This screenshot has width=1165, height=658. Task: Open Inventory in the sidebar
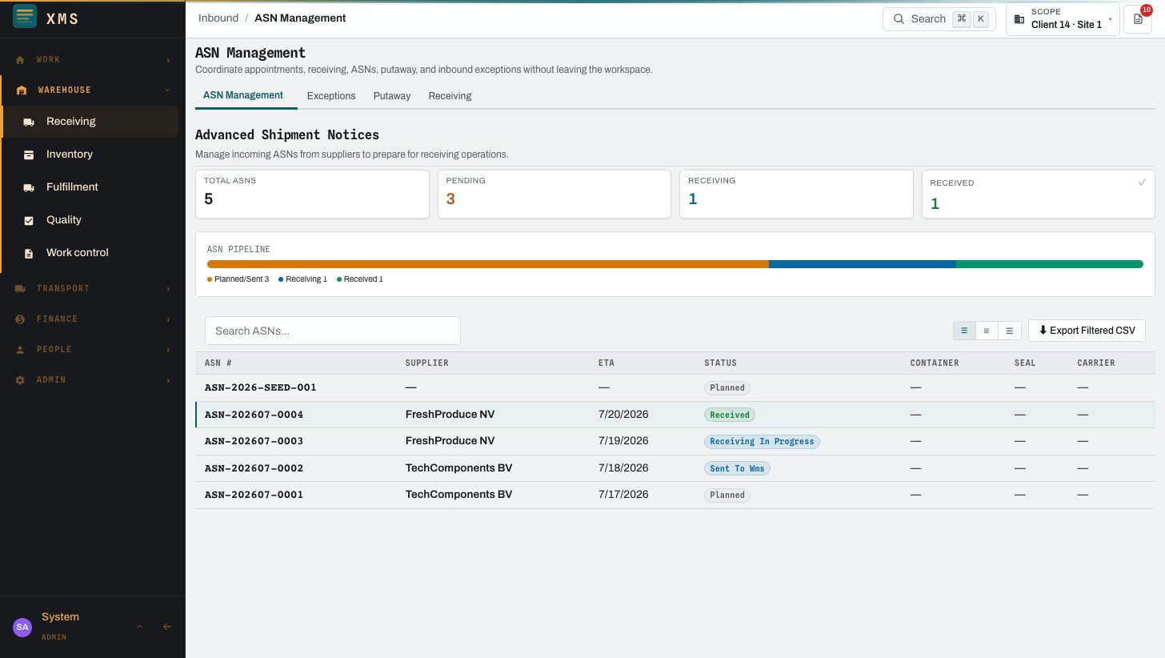tap(90, 154)
